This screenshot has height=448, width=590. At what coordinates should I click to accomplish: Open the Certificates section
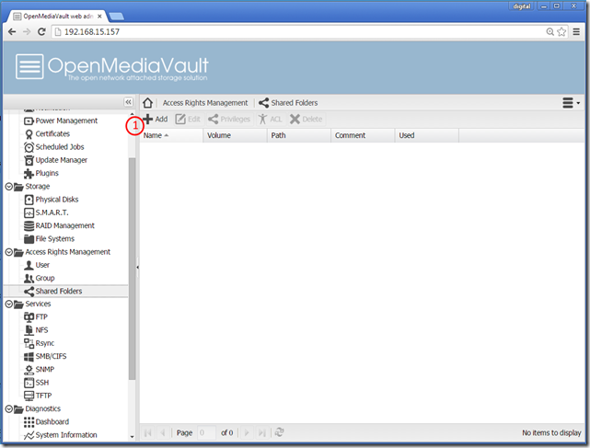[x=47, y=134]
